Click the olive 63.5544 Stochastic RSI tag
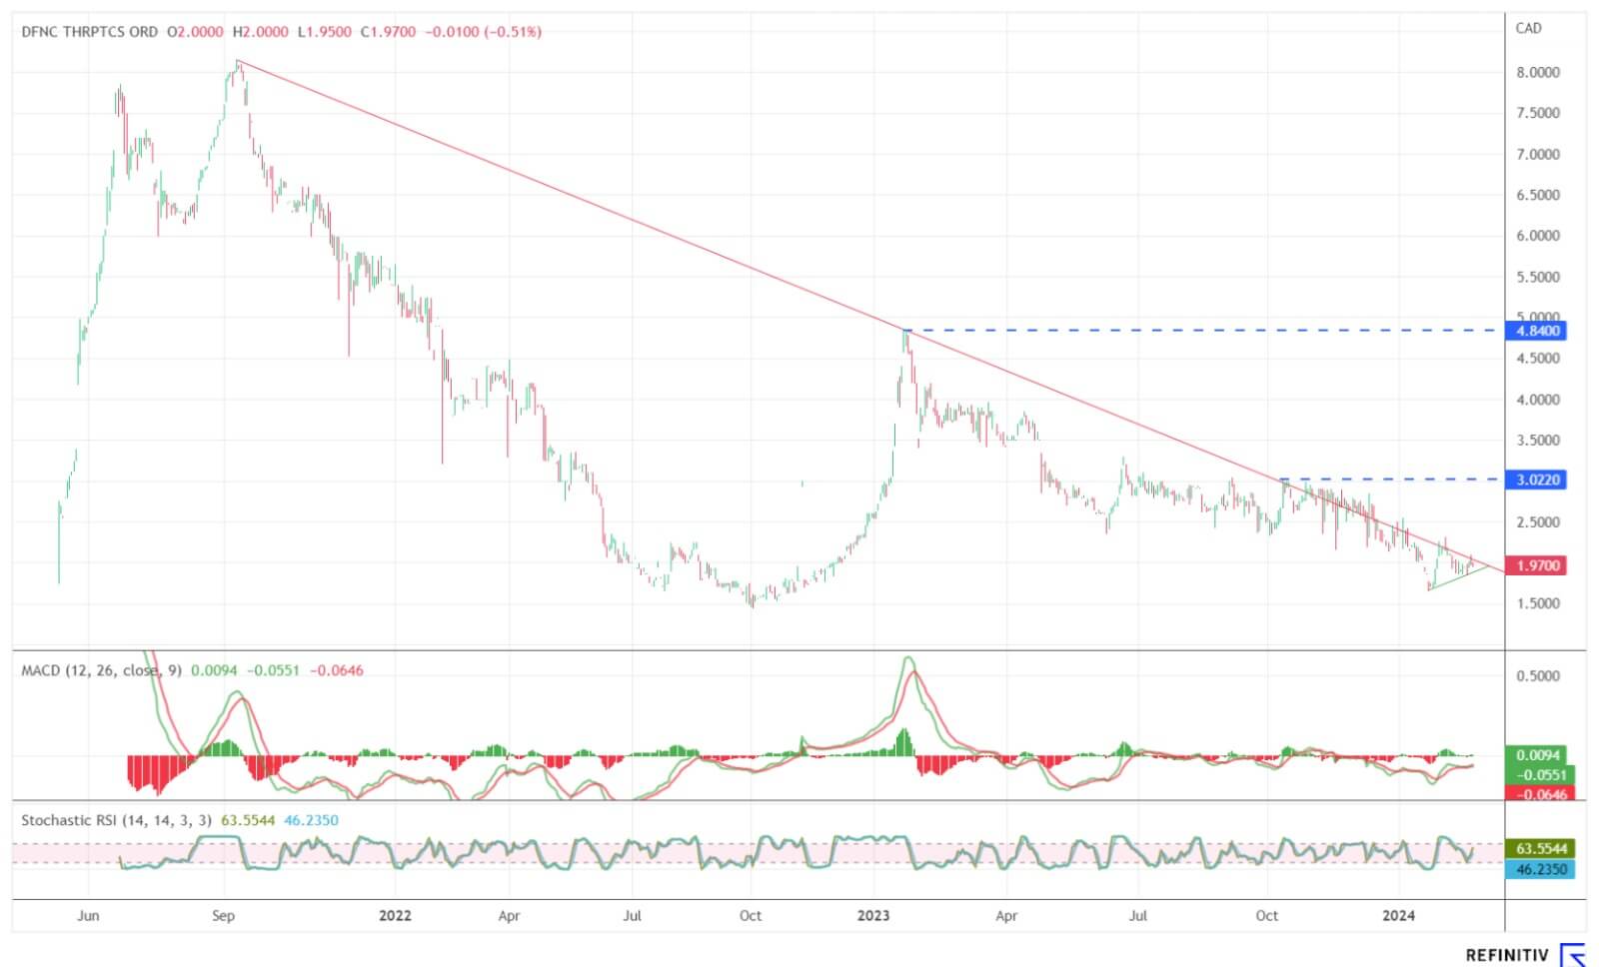Image resolution: width=1599 pixels, height=967 pixels. [x=1541, y=848]
